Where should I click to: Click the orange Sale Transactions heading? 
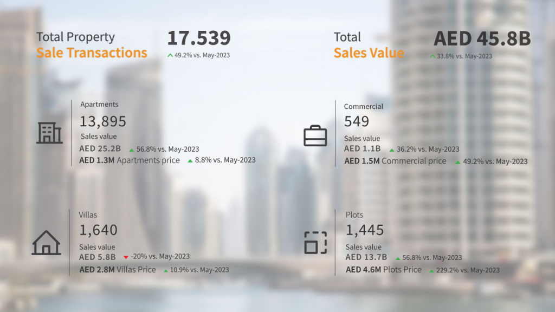click(92, 53)
